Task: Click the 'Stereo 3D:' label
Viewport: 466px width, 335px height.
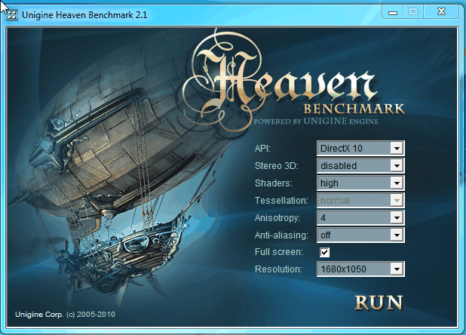Action: click(x=277, y=166)
